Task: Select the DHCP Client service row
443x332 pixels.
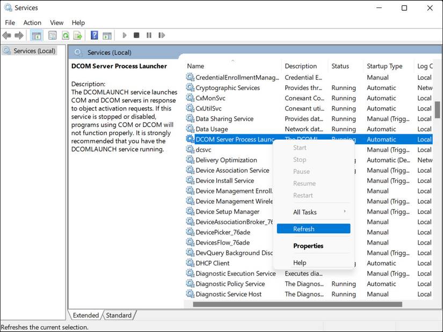Action: (x=213, y=263)
